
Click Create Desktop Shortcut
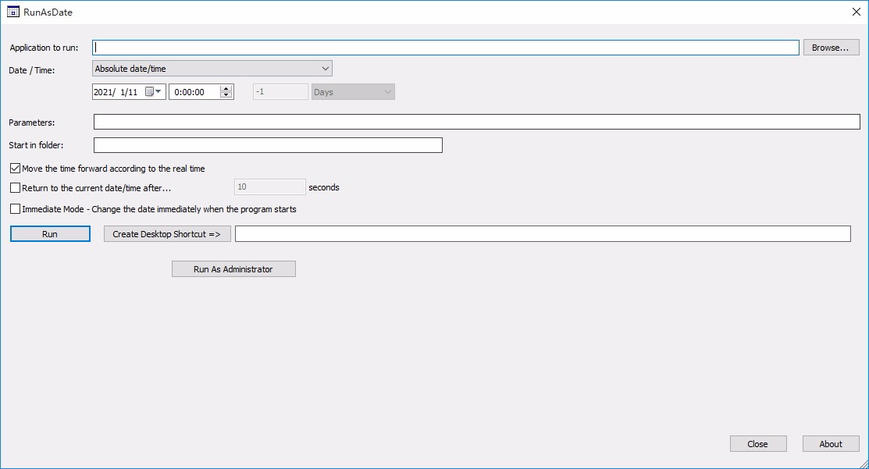(x=166, y=233)
